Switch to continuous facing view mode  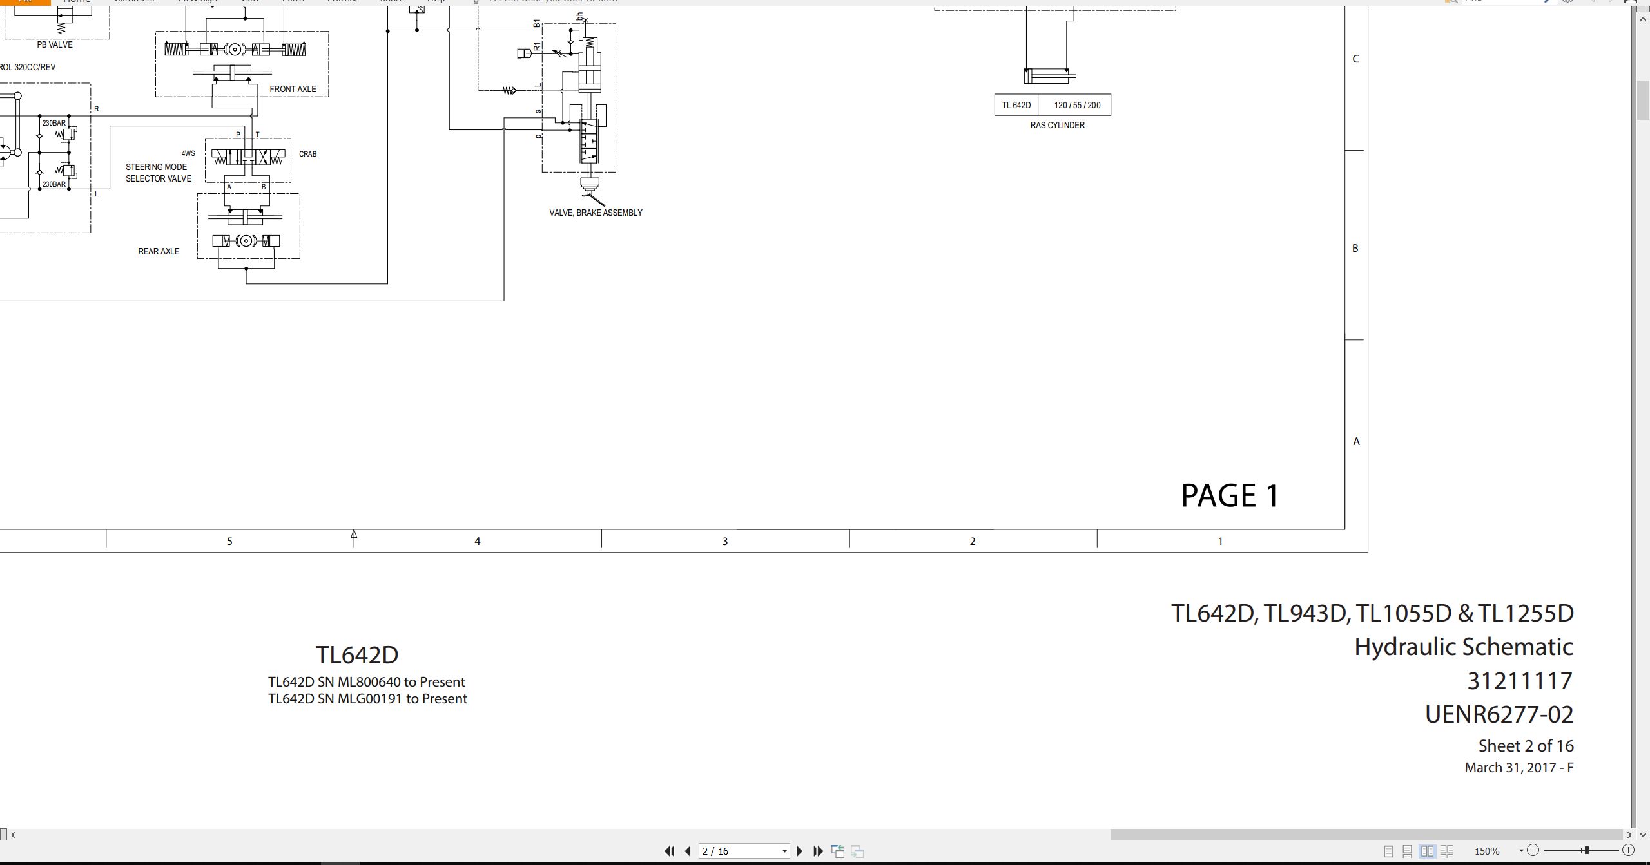click(1447, 851)
